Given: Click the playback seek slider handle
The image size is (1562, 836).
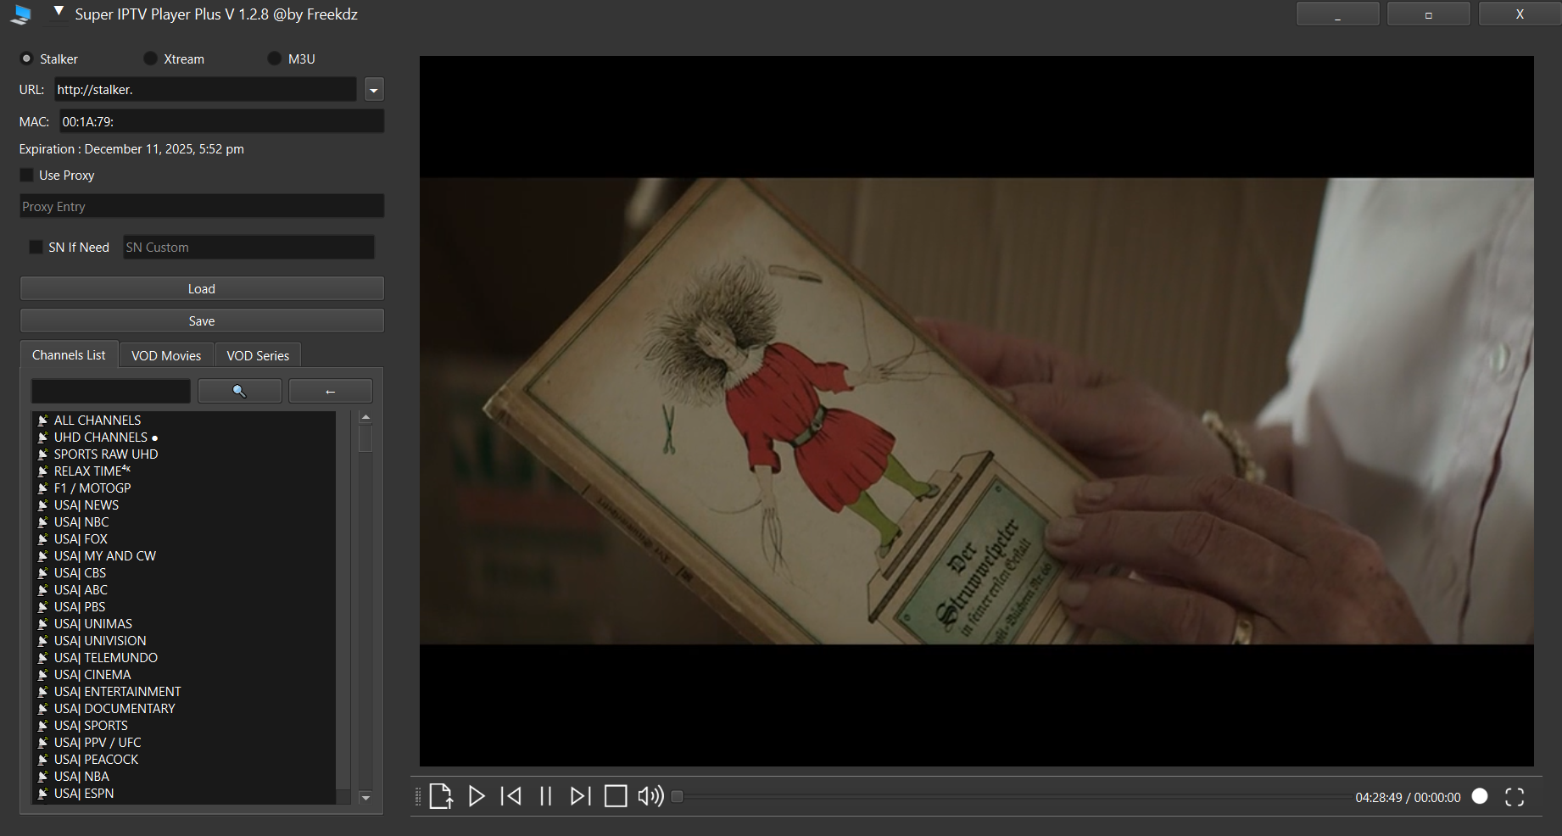Looking at the screenshot, I should click(x=677, y=796).
